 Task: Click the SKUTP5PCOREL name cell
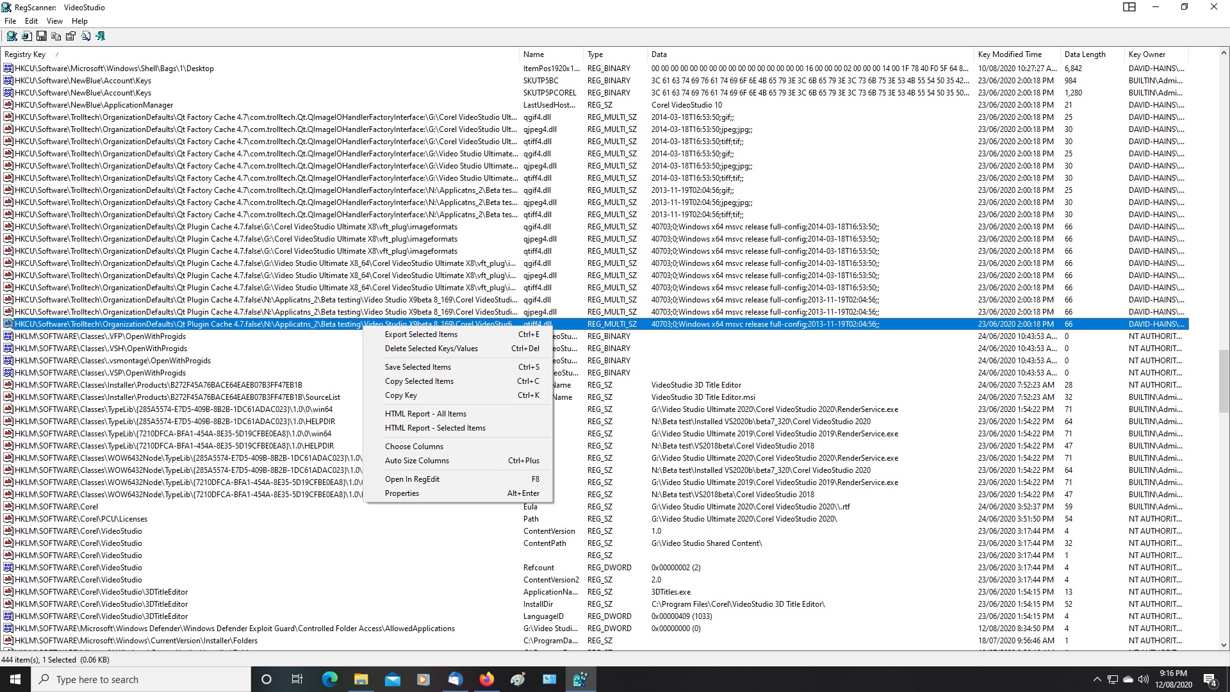tap(550, 93)
